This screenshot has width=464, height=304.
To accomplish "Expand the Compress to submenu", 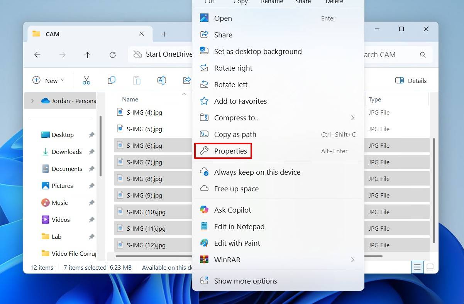I will 352,118.
